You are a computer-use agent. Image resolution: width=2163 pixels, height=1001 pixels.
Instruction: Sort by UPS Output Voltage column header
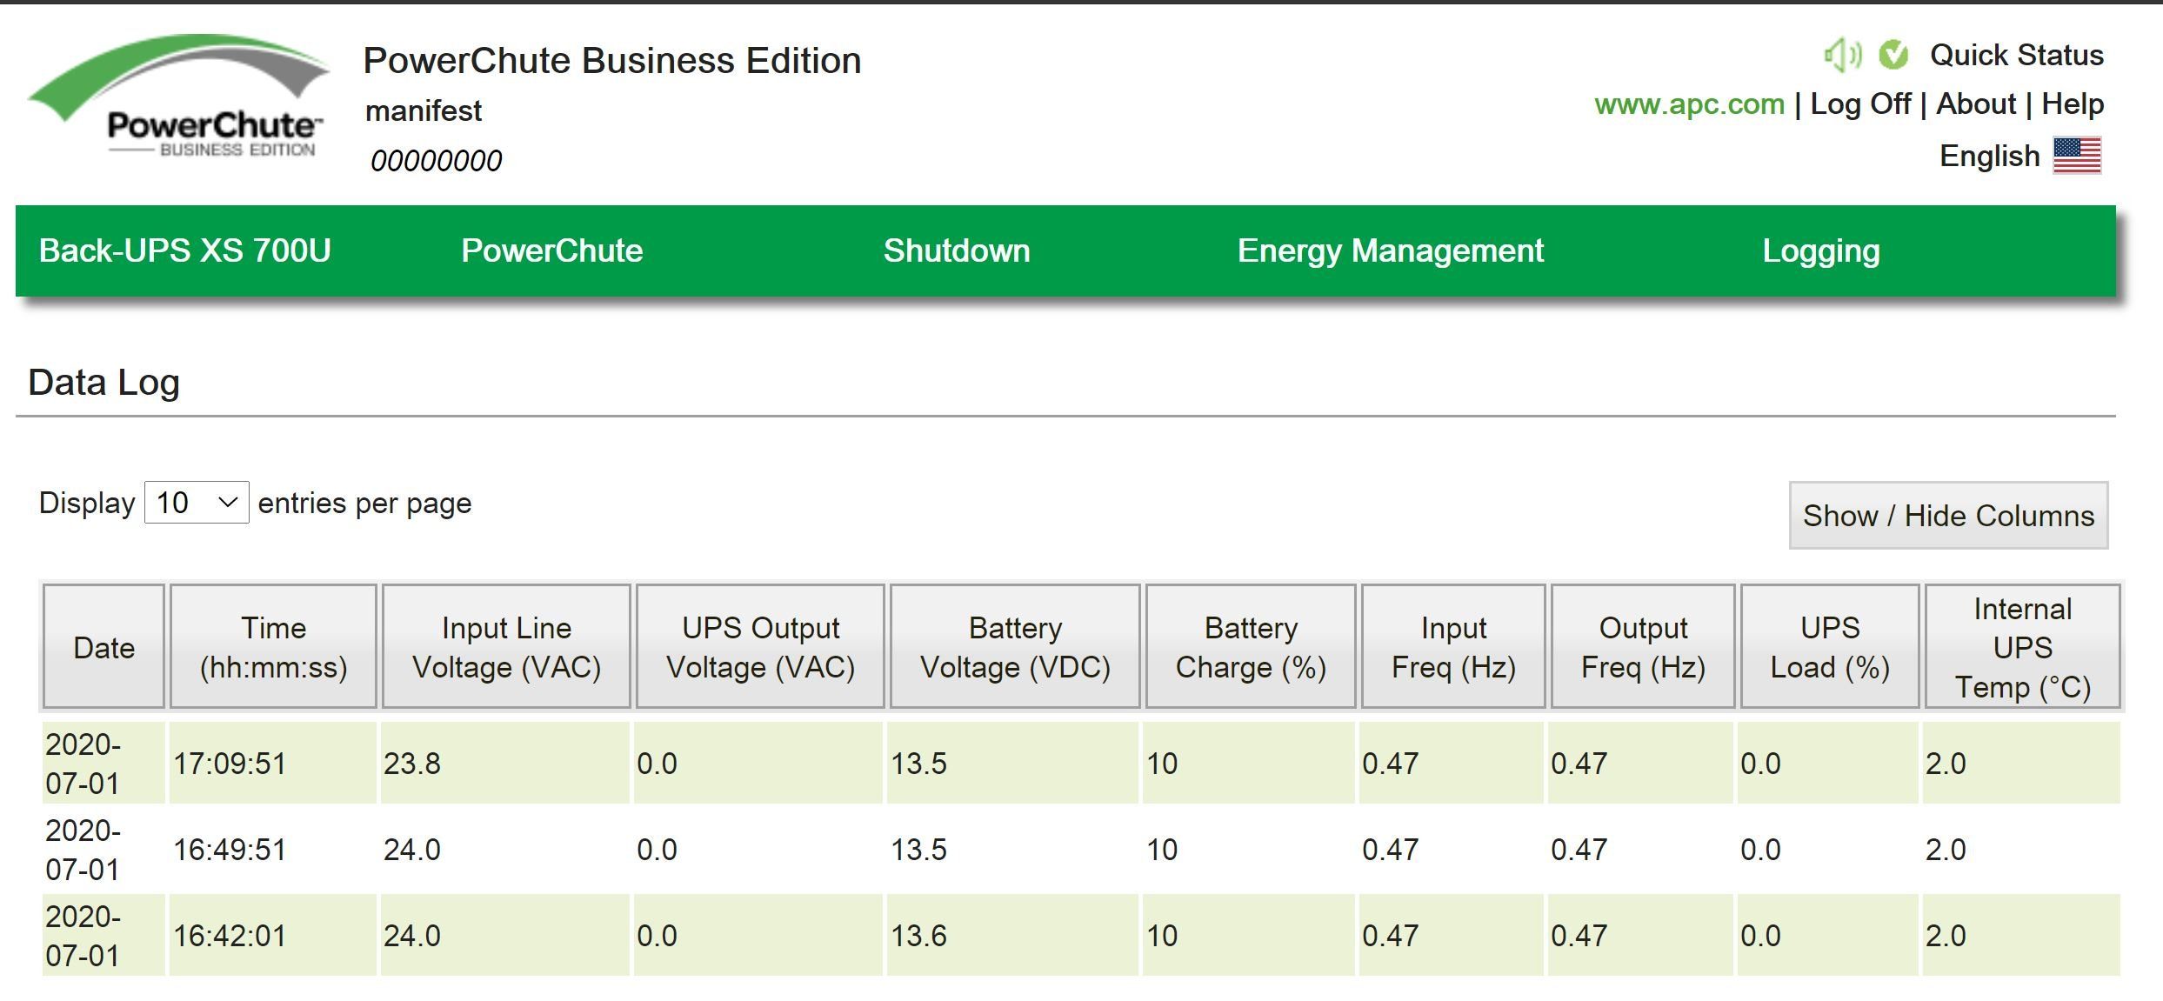pos(760,647)
